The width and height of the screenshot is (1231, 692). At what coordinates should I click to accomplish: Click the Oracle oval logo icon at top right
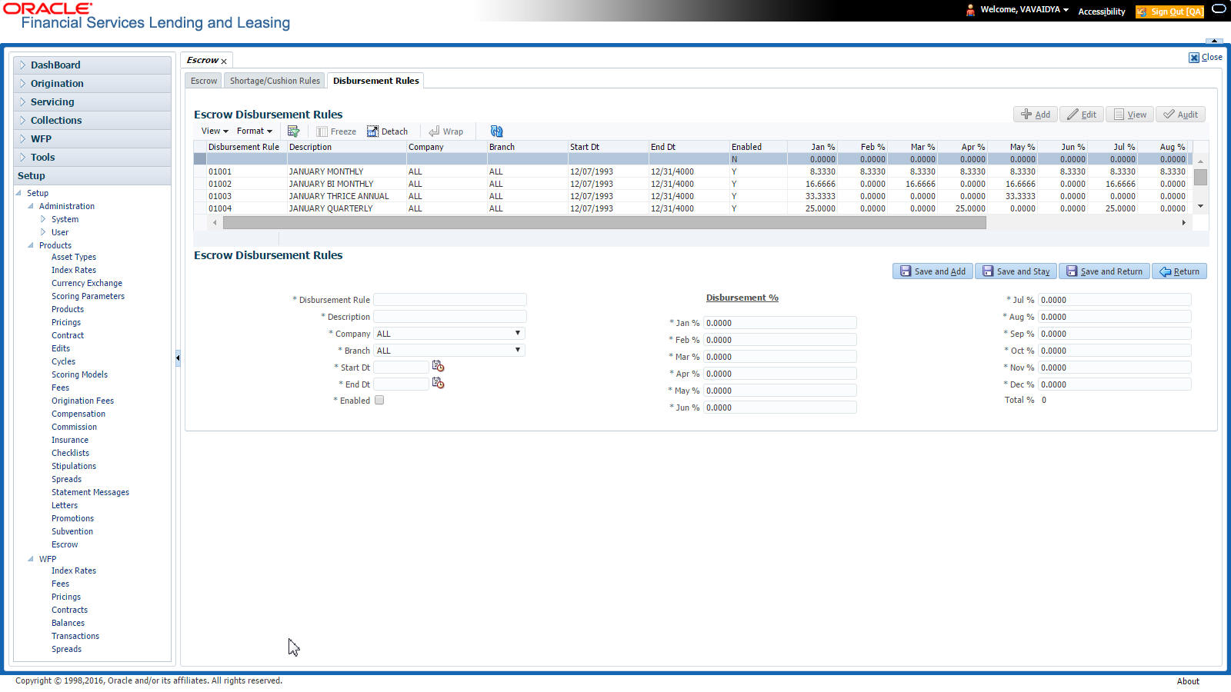(x=1219, y=9)
